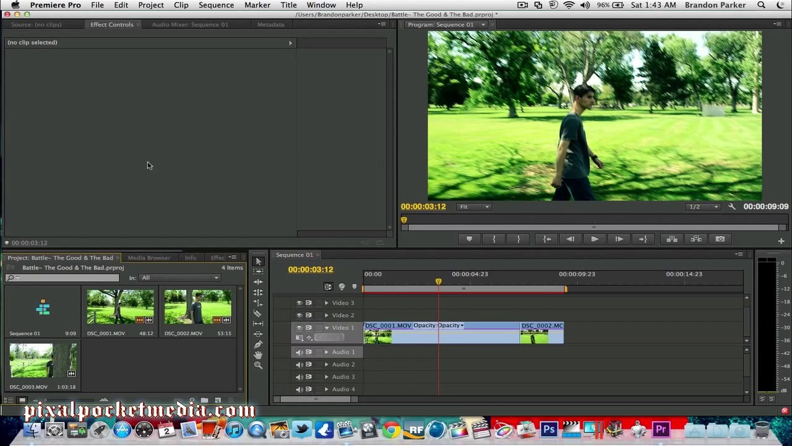
Task: Switch Project panel to icon view
Action: coord(22,401)
